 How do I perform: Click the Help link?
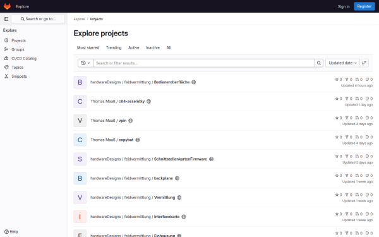(11, 231)
